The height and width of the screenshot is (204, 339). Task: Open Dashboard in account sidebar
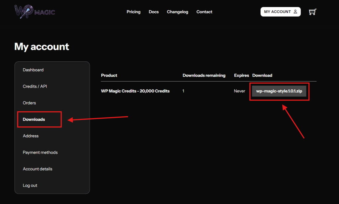[33, 70]
